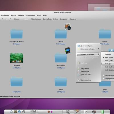This screenshot has height=114, width=114.
Task: Click the Hinauf toolbar button
Action: [x=17, y=19]
